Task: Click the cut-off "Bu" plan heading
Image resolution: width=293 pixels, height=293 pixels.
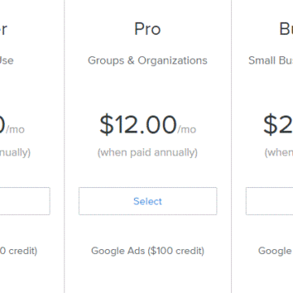Action: (x=286, y=29)
